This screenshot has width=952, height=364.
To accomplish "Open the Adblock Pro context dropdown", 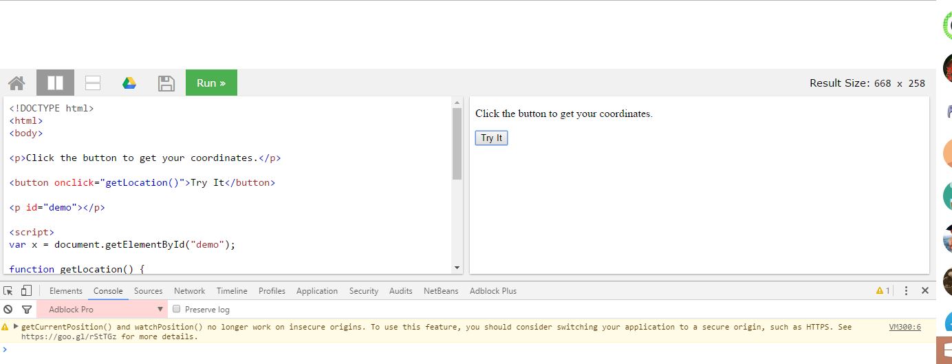I will coord(102,310).
